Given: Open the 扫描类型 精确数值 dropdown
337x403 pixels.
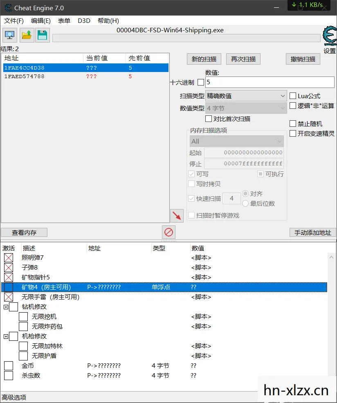Looking at the screenshot, I should pos(246,96).
